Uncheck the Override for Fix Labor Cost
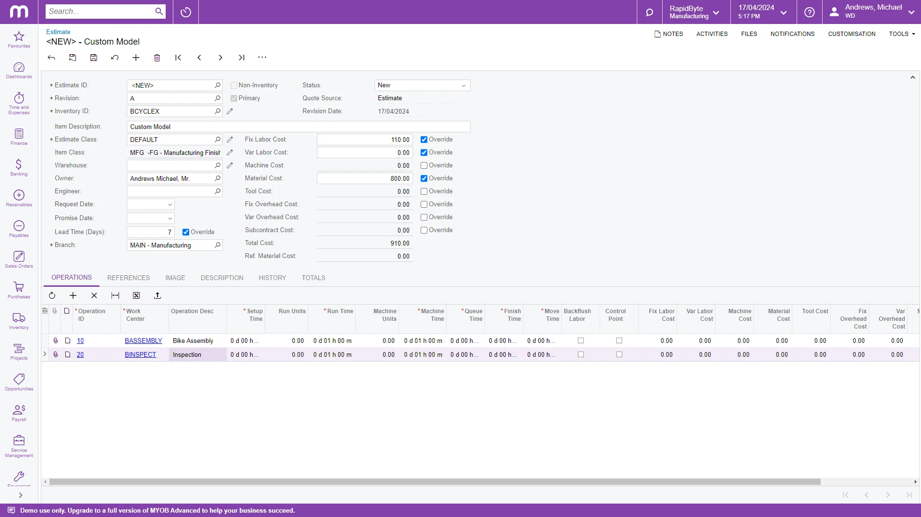 pyautogui.click(x=424, y=140)
